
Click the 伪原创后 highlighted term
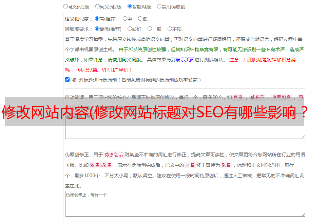click(x=114, y=155)
